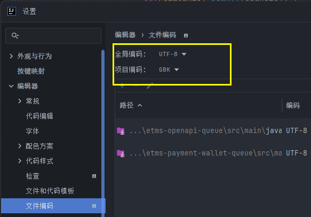Select 按键映射 in the settings tree

tap(31, 71)
